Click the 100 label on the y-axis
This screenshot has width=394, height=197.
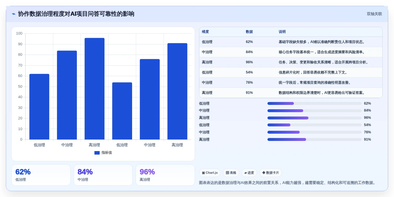coord(19,33)
